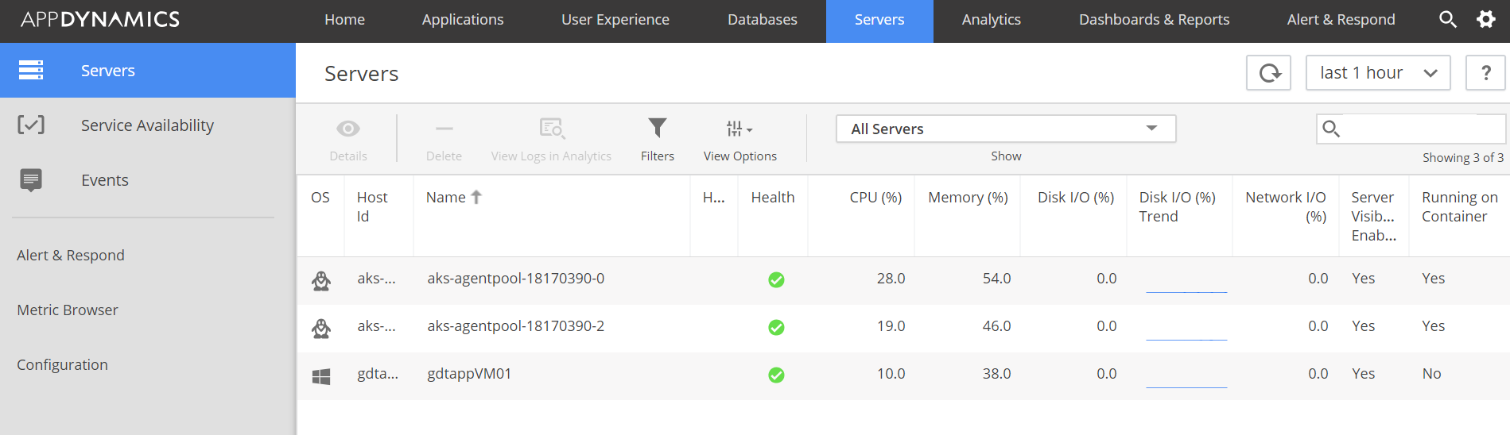Open the Analytics tab

click(x=992, y=20)
